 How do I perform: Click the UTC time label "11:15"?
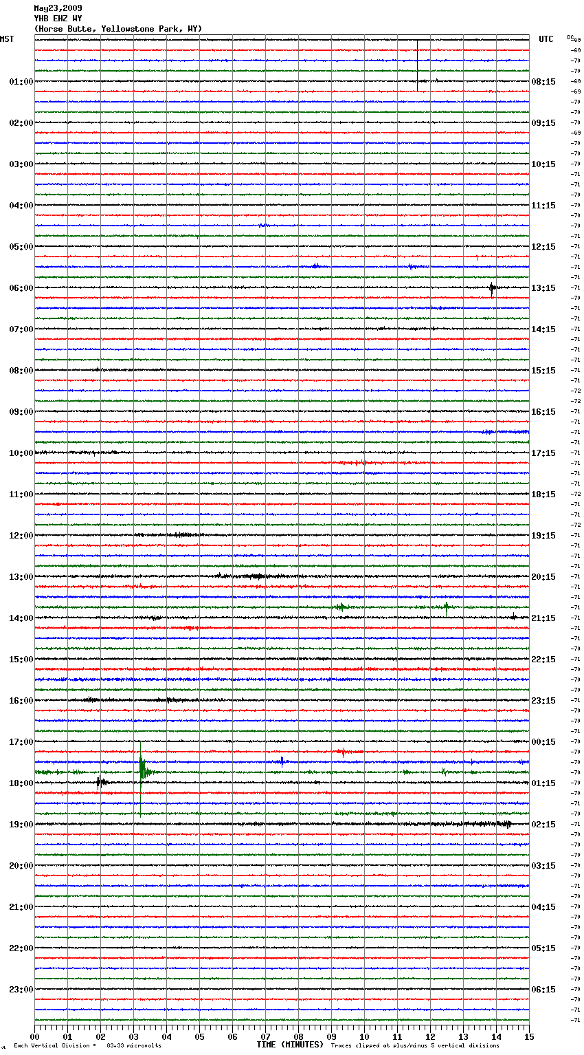click(543, 206)
